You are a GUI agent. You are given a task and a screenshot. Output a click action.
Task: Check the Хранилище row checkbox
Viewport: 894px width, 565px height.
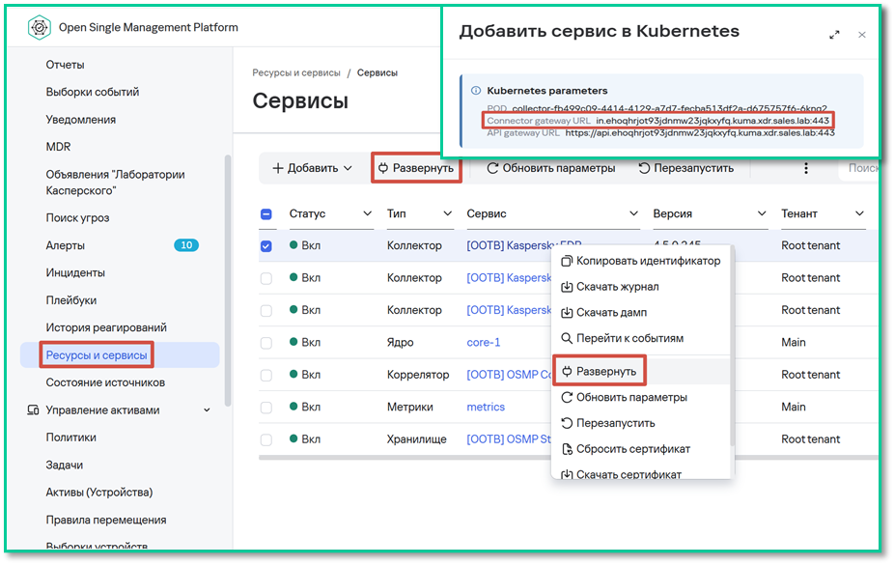click(266, 439)
